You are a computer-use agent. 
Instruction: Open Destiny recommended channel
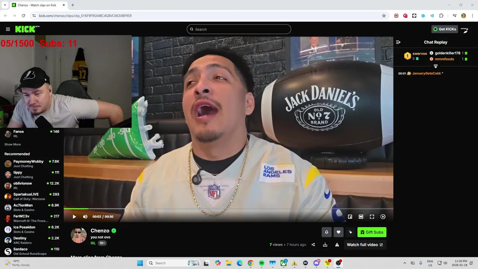coord(32,240)
